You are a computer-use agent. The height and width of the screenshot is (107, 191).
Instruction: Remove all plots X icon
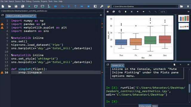132,12
